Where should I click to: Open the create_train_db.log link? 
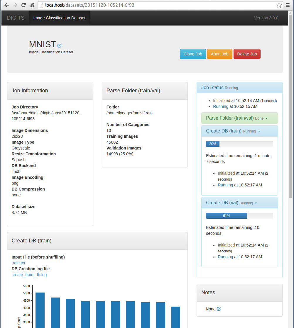[29, 275]
